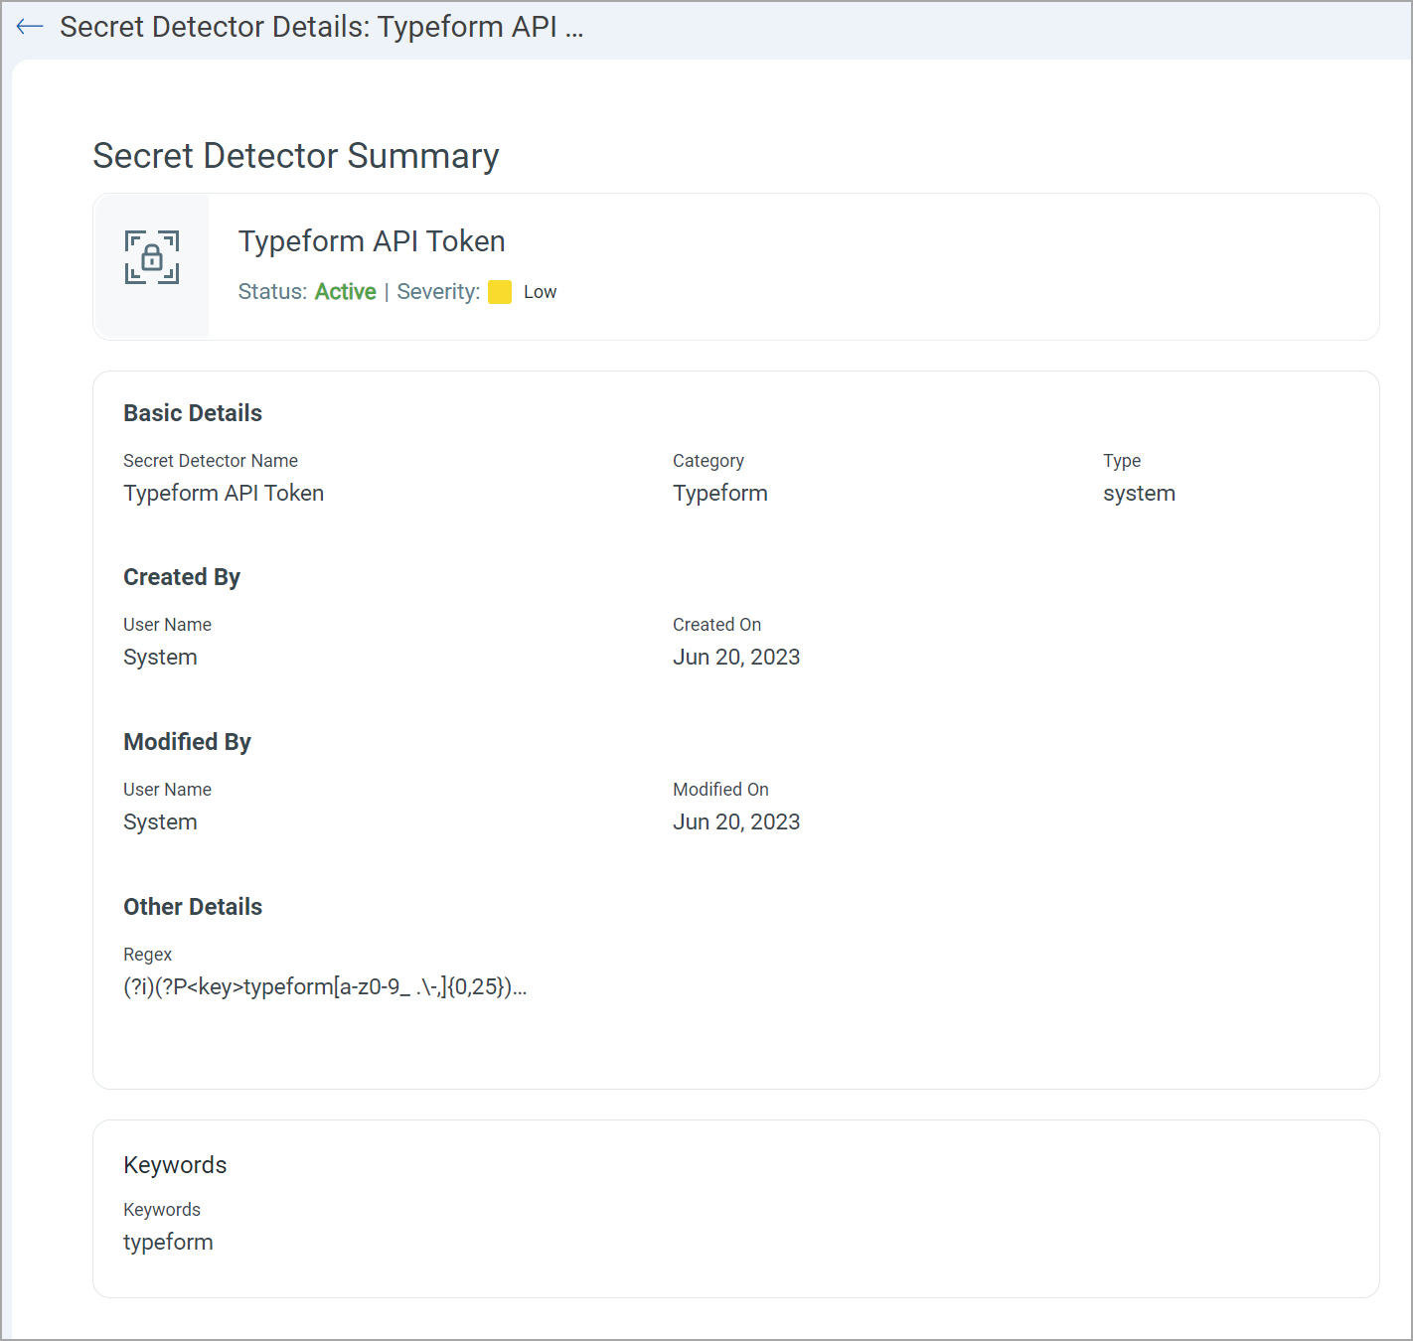Click the Keywords card title
This screenshot has width=1413, height=1341.
(175, 1165)
